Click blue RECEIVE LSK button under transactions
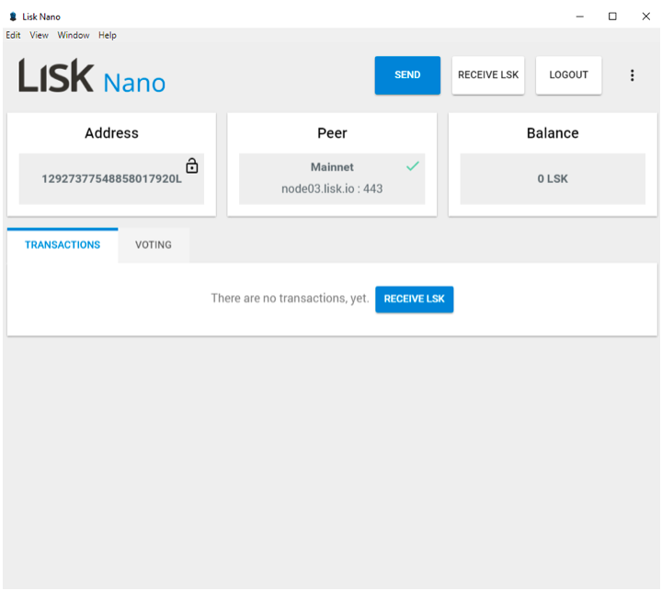662x591 pixels. coord(414,299)
